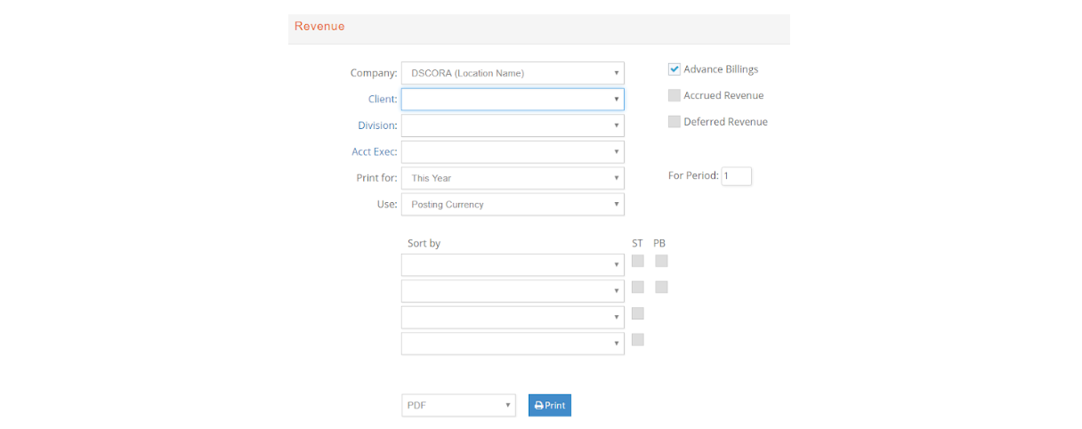Open the first Sort by dropdown
Screen dimensions: 1082x429
click(513, 264)
